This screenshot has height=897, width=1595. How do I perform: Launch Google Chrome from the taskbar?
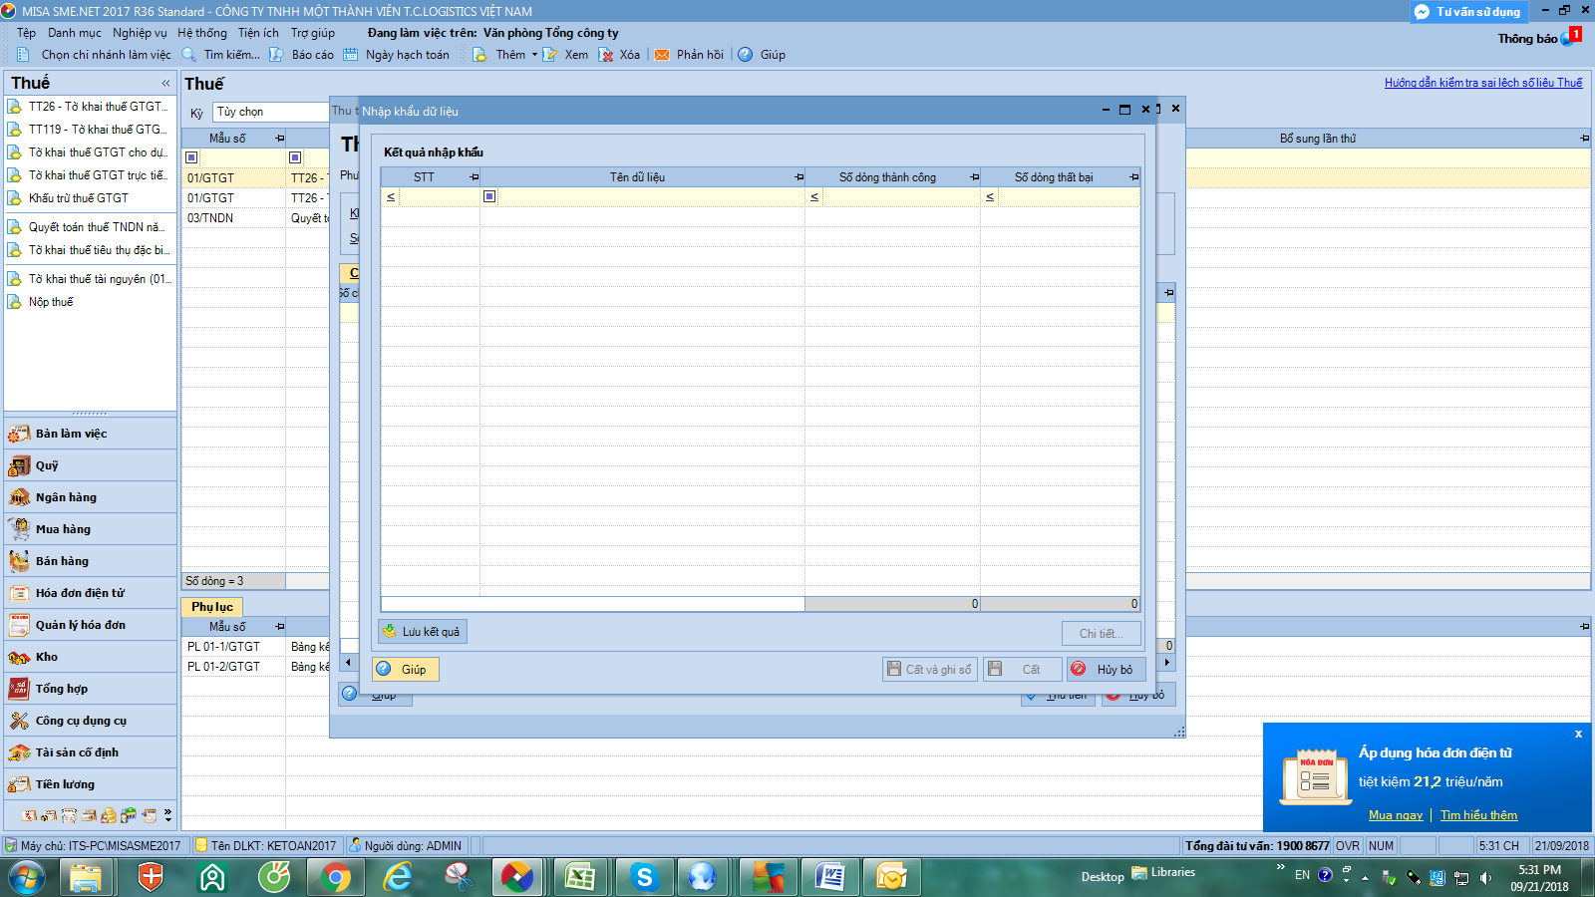[336, 877]
